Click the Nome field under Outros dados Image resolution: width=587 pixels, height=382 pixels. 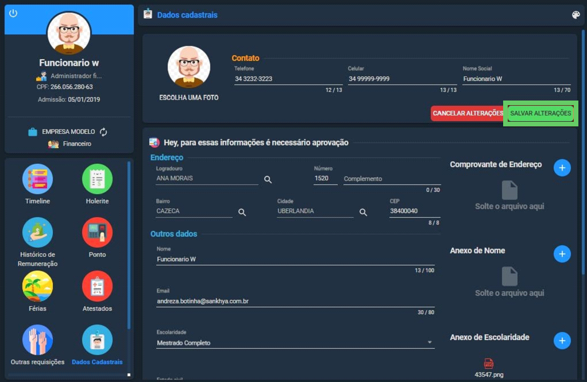click(295, 259)
